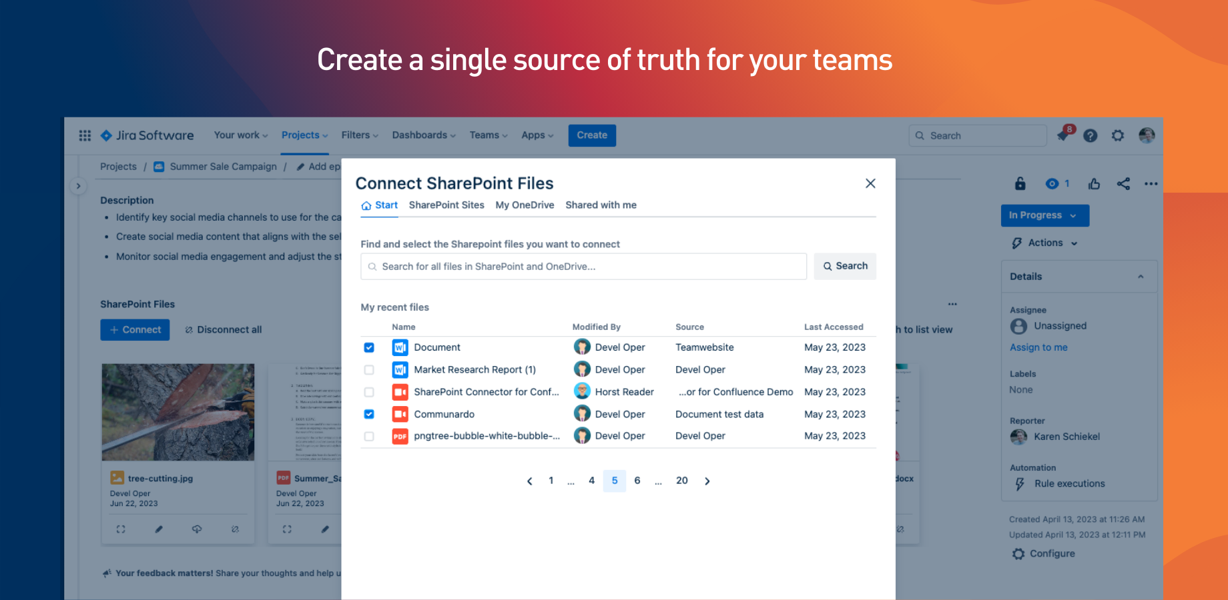Click fullscreen icon under tree-cutting.jpg
The image size is (1228, 600).
[x=121, y=529]
